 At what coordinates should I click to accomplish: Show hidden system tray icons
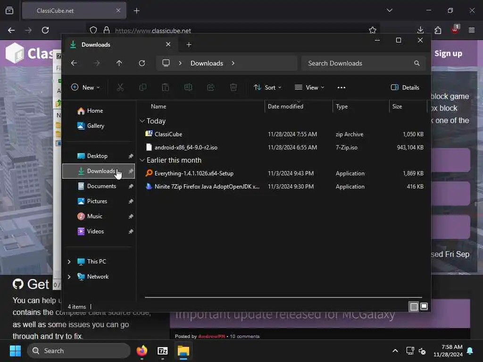tap(395, 351)
